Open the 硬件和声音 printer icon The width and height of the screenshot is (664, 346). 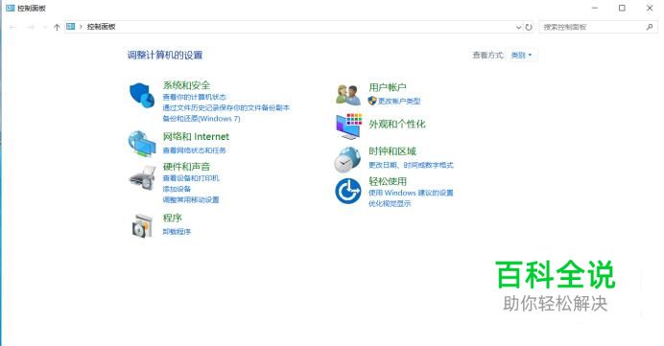142,177
